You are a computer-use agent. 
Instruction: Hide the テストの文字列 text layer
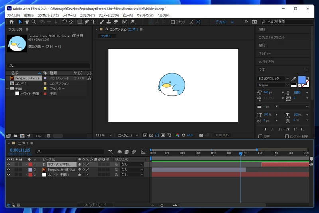[x=8, y=164]
